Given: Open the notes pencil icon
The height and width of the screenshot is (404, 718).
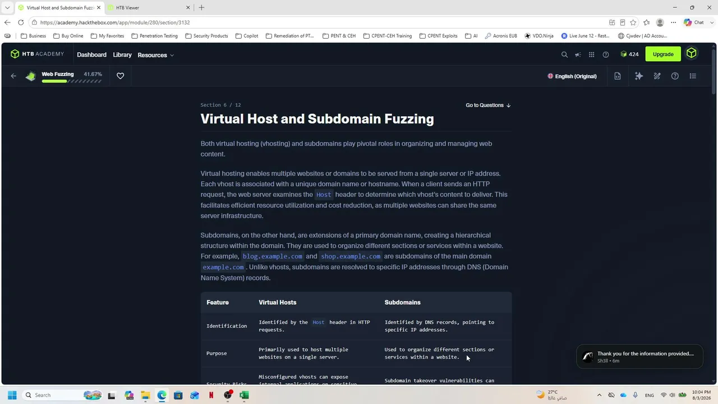Looking at the screenshot, I should coord(657,76).
